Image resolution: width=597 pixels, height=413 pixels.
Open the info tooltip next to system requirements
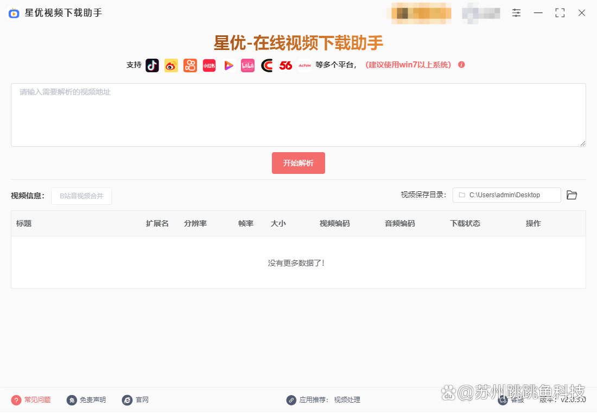[461, 65]
